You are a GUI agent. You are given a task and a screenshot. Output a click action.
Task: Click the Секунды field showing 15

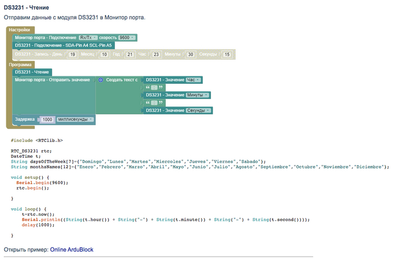pyautogui.click(x=227, y=55)
